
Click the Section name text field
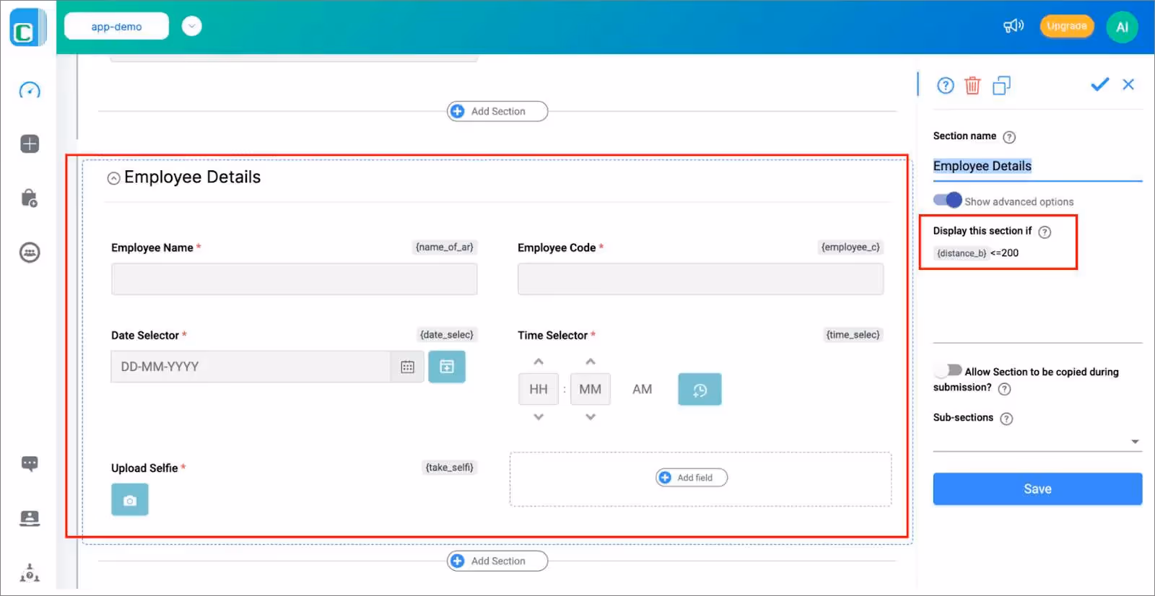[1037, 167]
